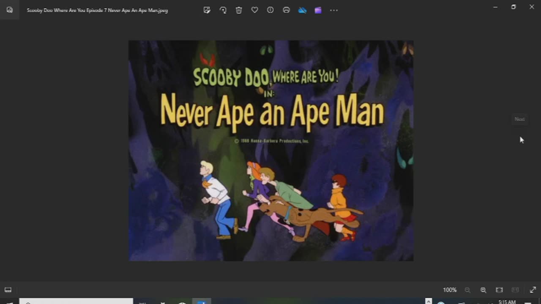Enter full screen with diagonal arrows icon
The image size is (541, 304).
(x=533, y=290)
